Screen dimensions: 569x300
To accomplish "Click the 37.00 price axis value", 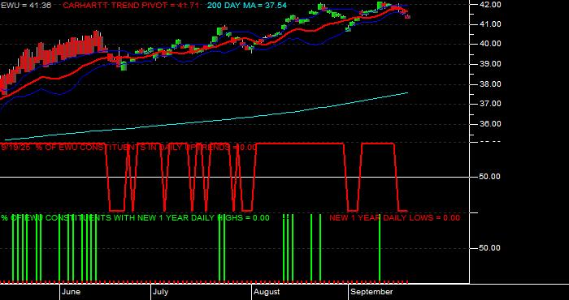I will click(x=490, y=104).
